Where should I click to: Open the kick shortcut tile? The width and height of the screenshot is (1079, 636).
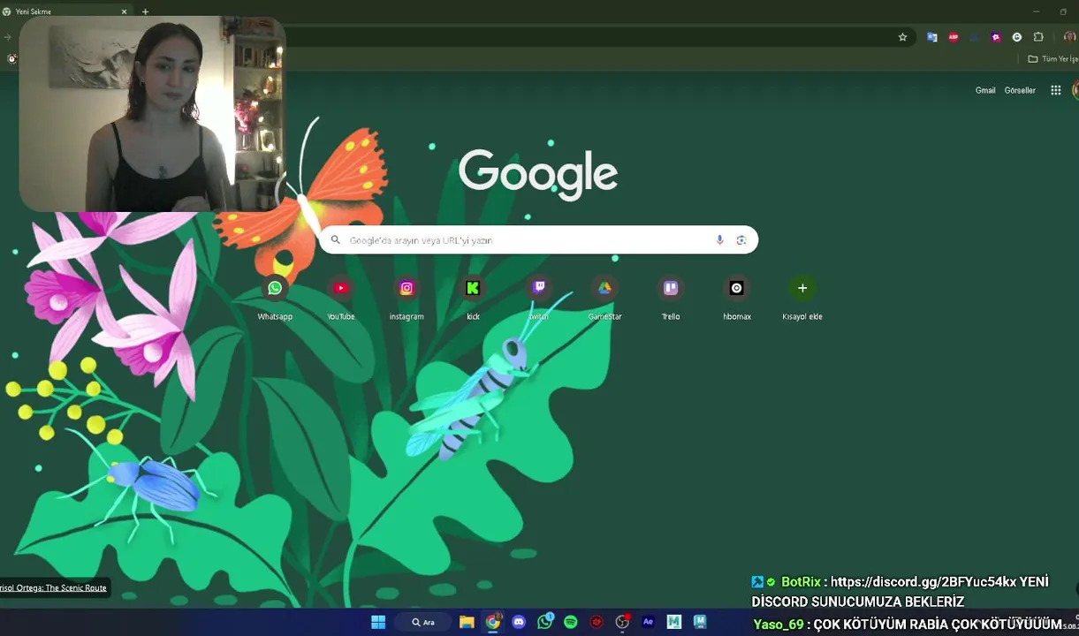coord(473,288)
